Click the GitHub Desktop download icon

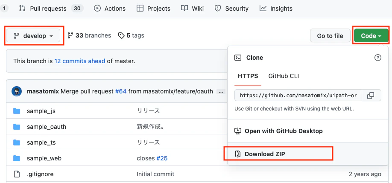point(237,131)
